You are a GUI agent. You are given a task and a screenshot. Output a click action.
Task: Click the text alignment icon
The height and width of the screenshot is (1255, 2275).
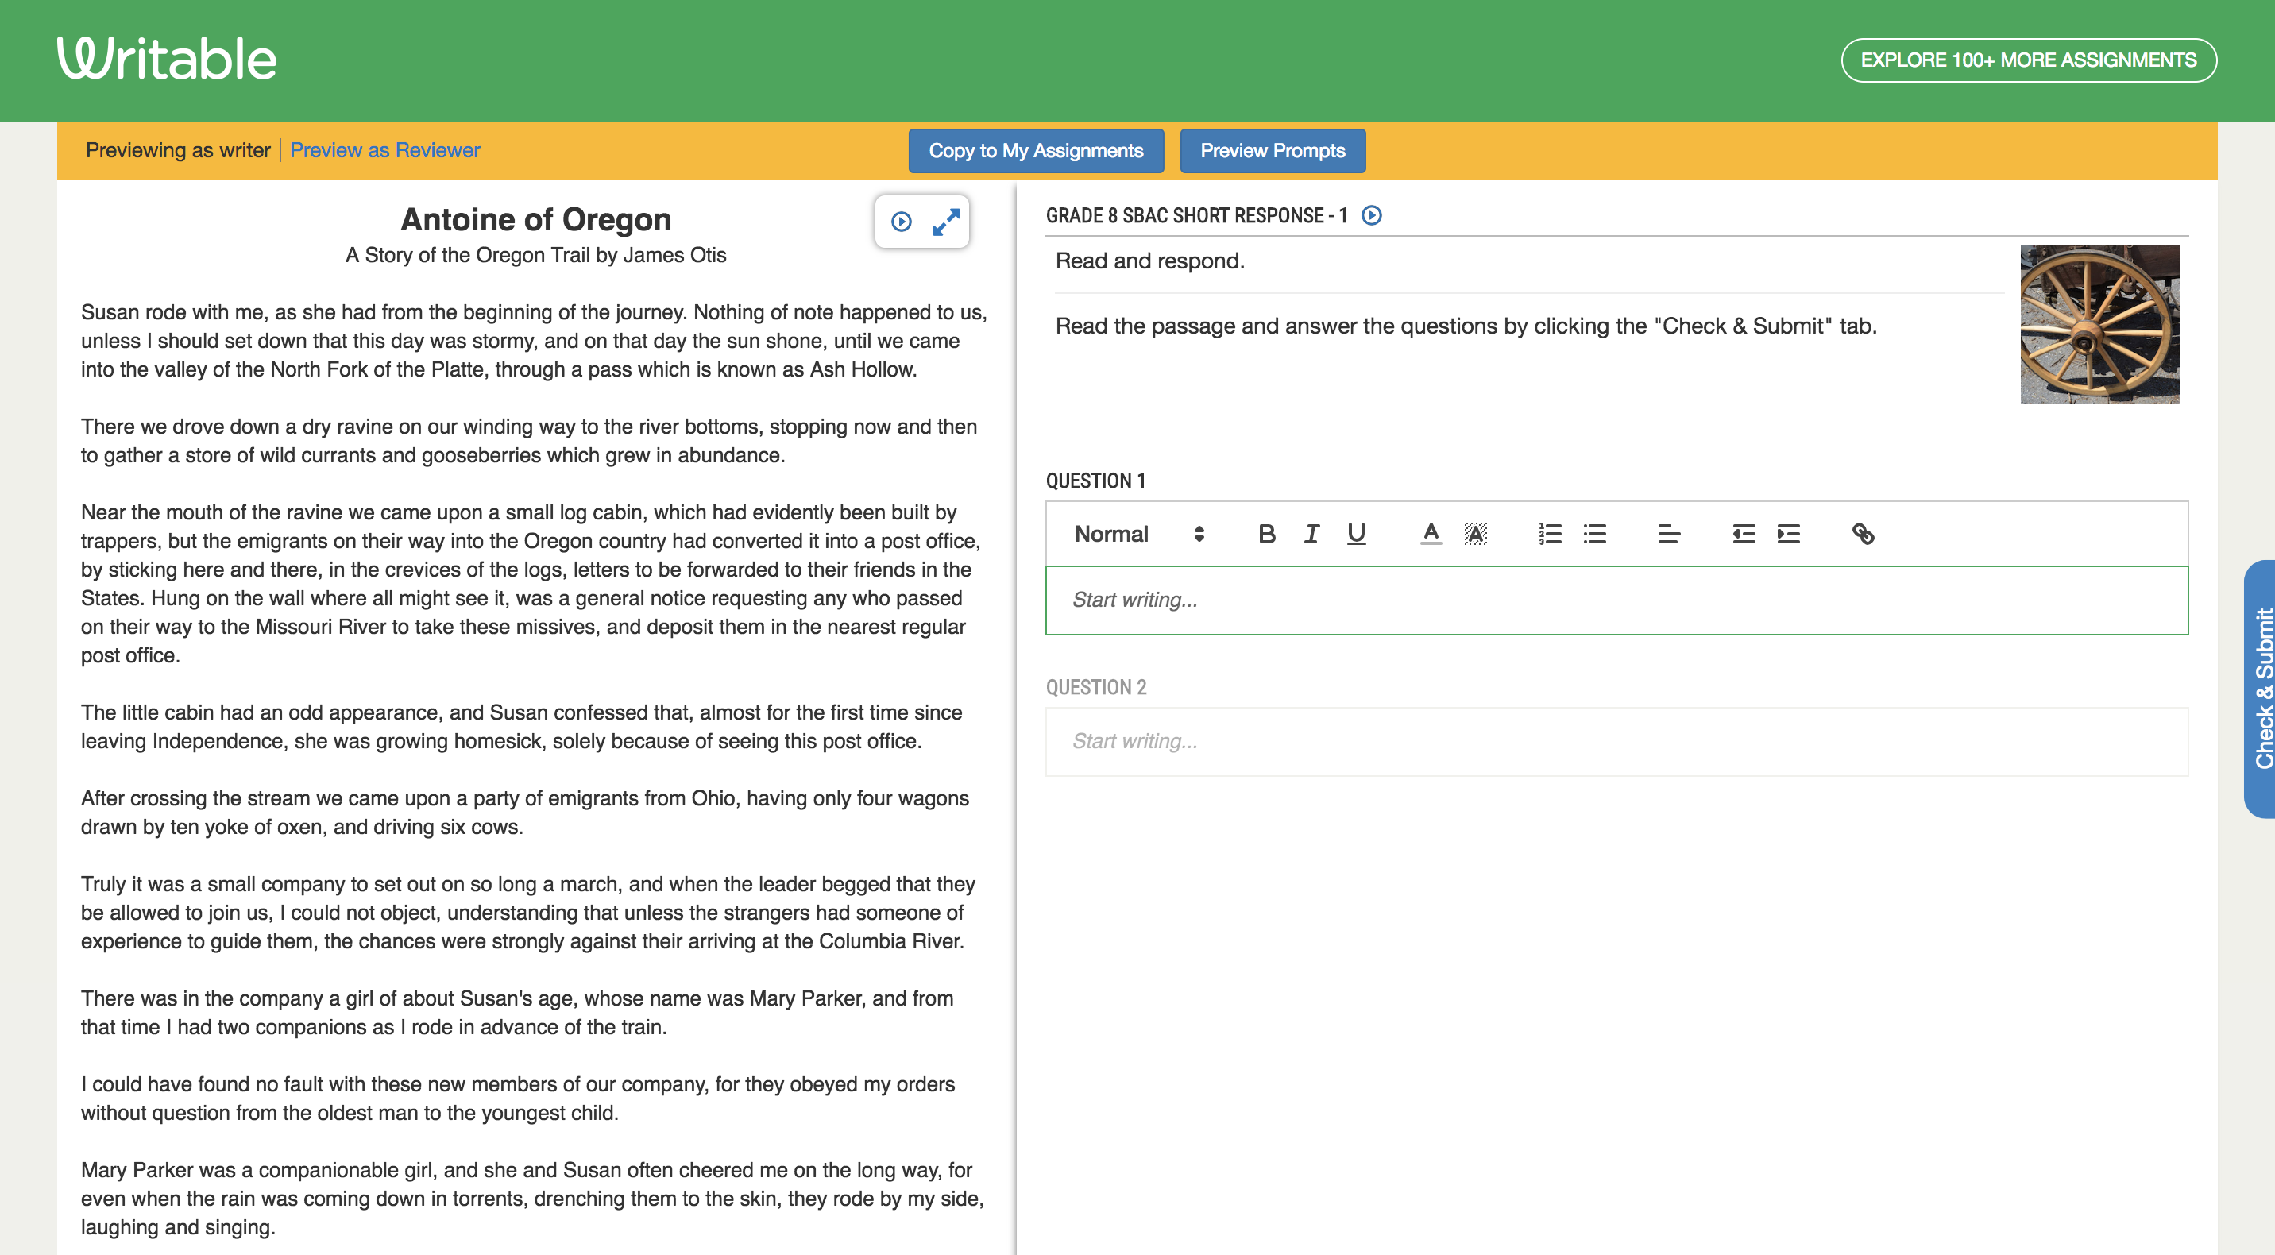tap(1666, 533)
